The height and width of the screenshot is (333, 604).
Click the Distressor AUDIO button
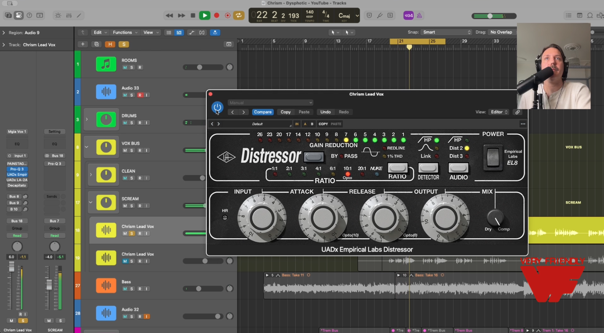pos(458,168)
